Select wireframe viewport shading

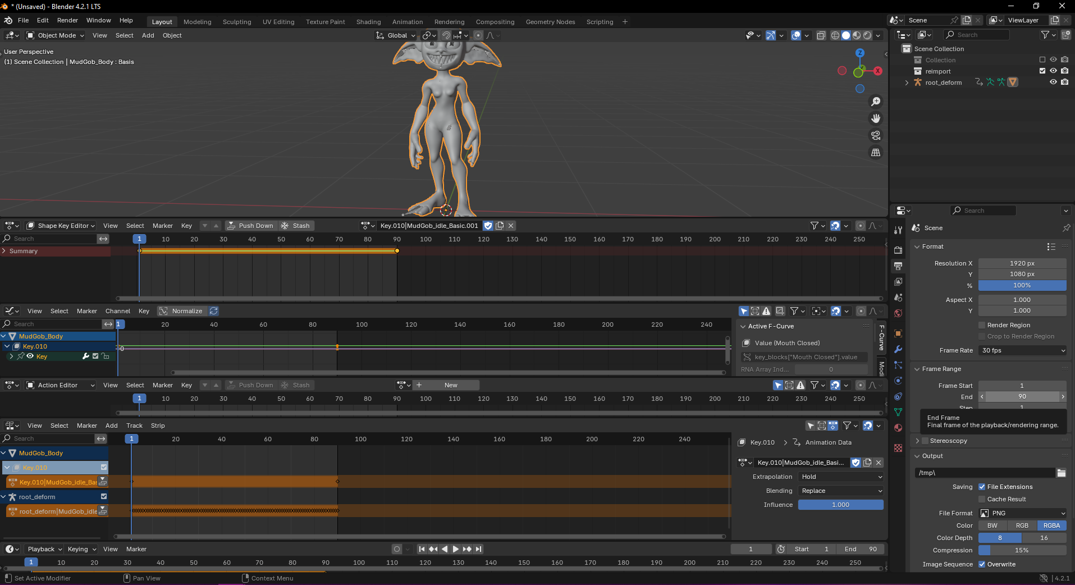tap(835, 35)
